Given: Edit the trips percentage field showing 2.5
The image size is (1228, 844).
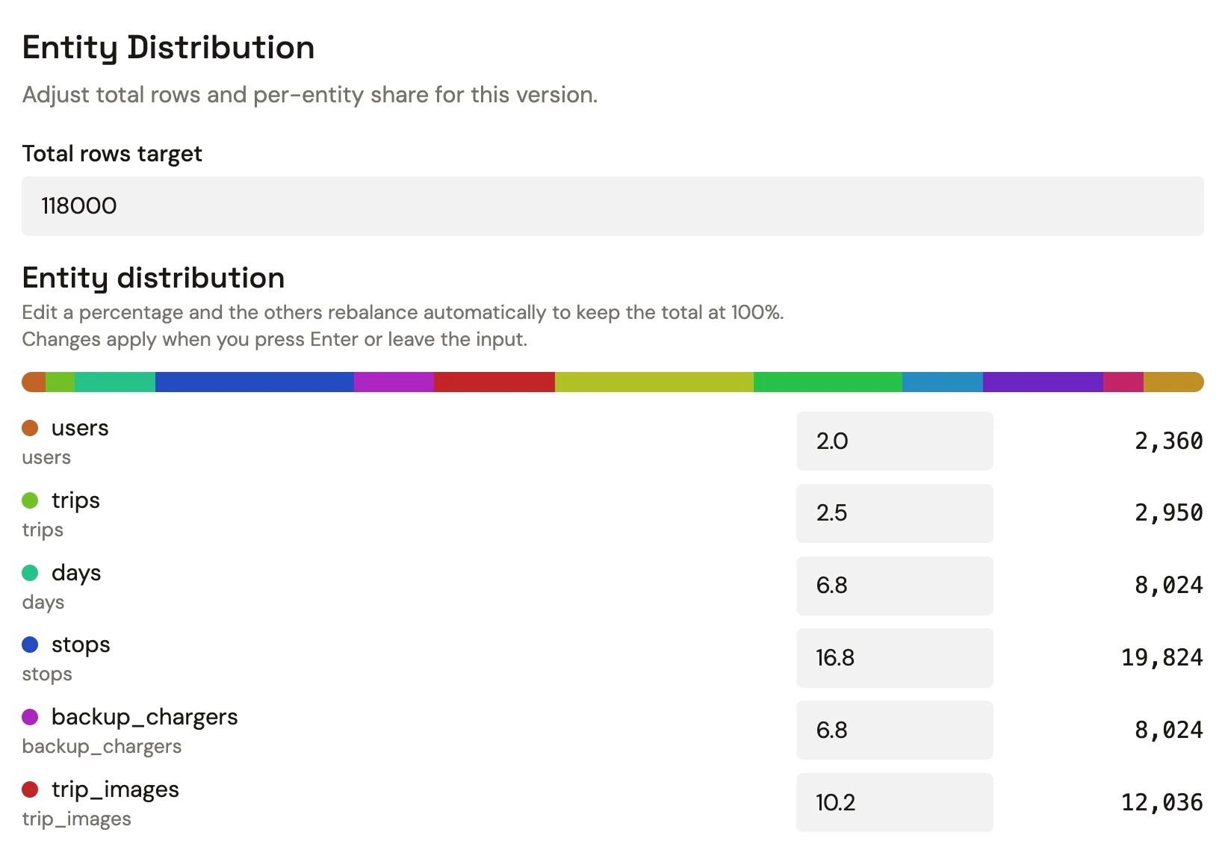Looking at the screenshot, I should coord(894,513).
